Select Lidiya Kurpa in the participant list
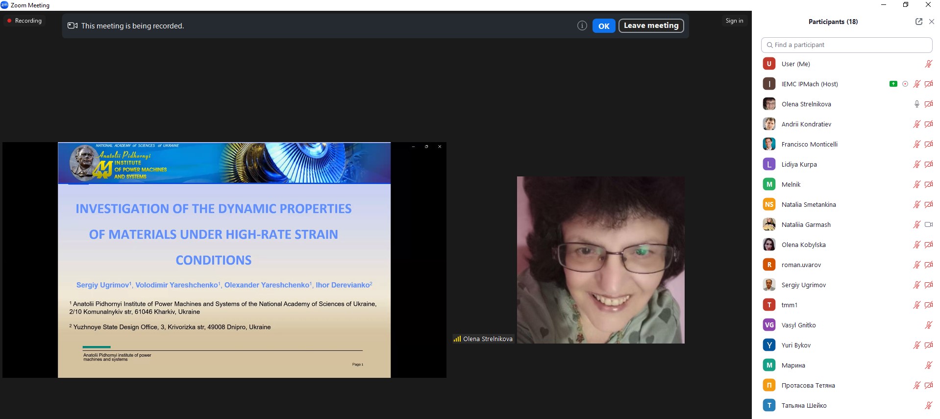The width and height of the screenshot is (940, 419). (799, 164)
